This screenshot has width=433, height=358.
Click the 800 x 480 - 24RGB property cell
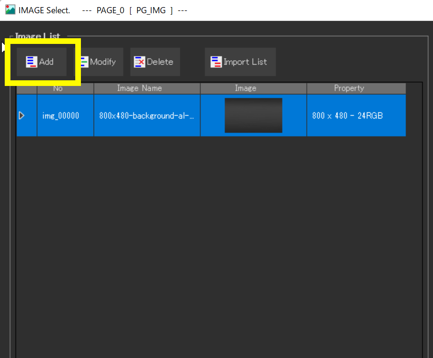point(348,115)
